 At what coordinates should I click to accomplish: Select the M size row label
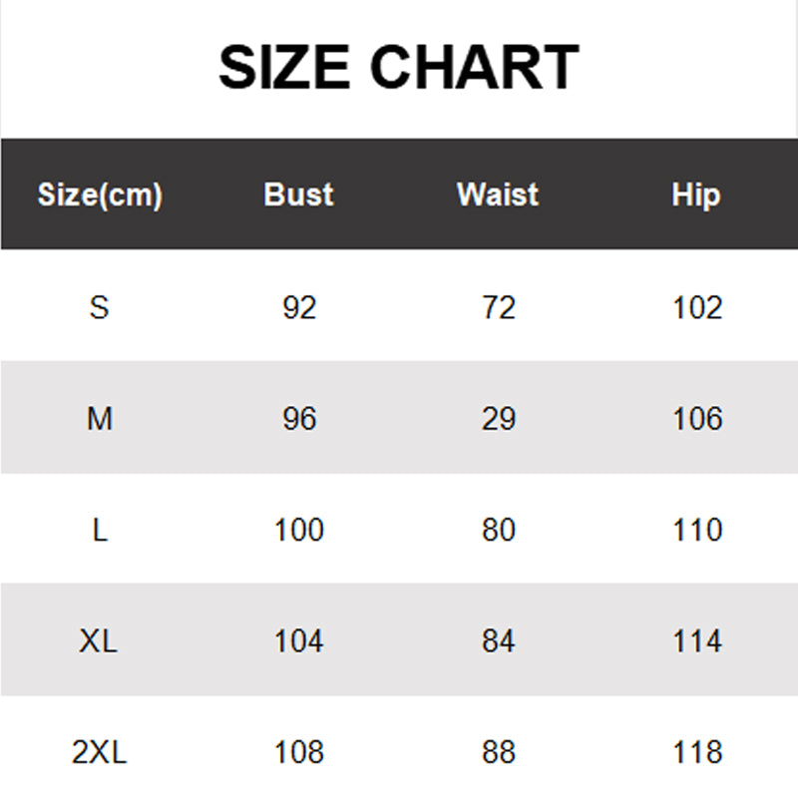[100, 419]
